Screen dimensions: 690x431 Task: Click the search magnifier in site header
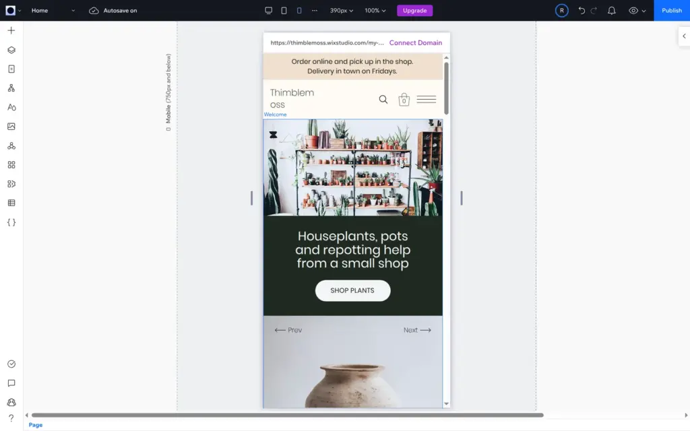point(383,100)
